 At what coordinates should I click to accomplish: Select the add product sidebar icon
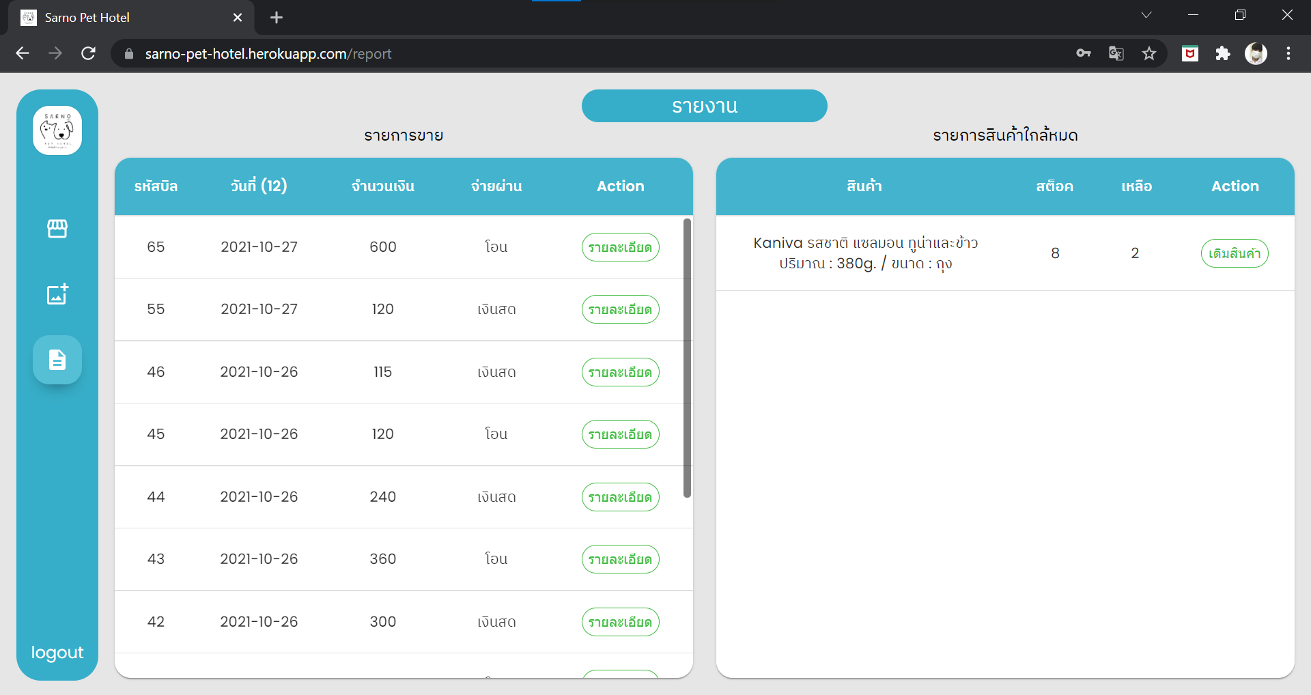(x=57, y=294)
